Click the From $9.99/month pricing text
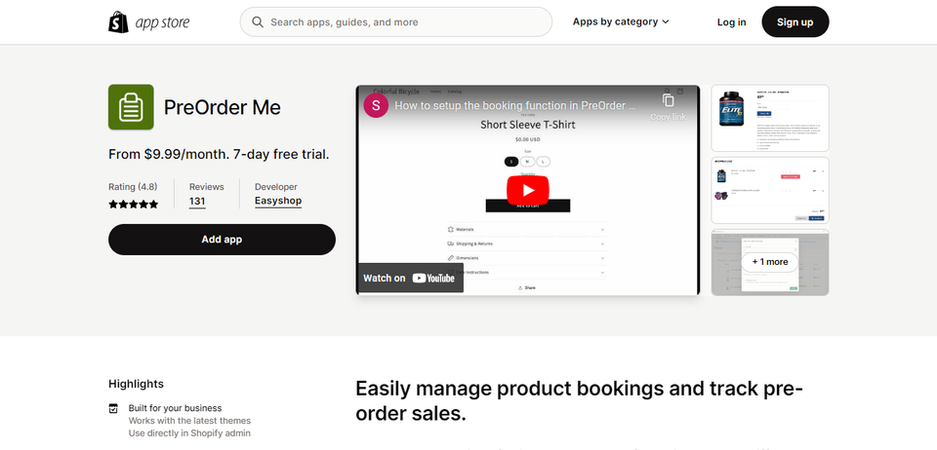937x450 pixels. (219, 154)
